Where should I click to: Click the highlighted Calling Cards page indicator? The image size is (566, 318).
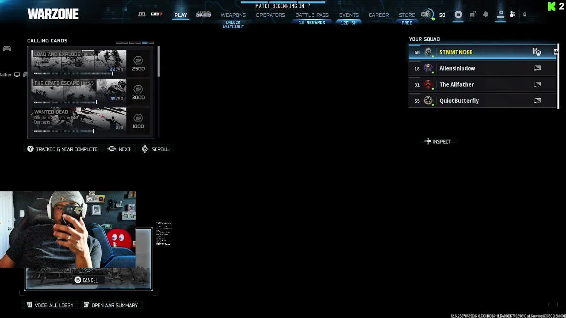(x=145, y=43)
